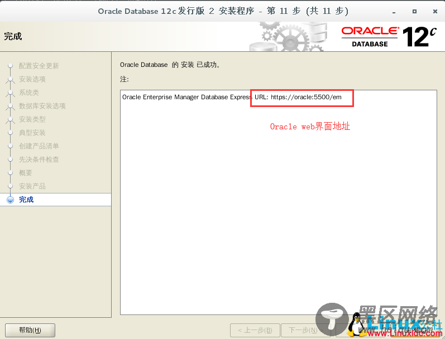Image resolution: width=445 pixels, height=339 pixels.
Task: Select the 安装类型 step
Action: pos(32,119)
